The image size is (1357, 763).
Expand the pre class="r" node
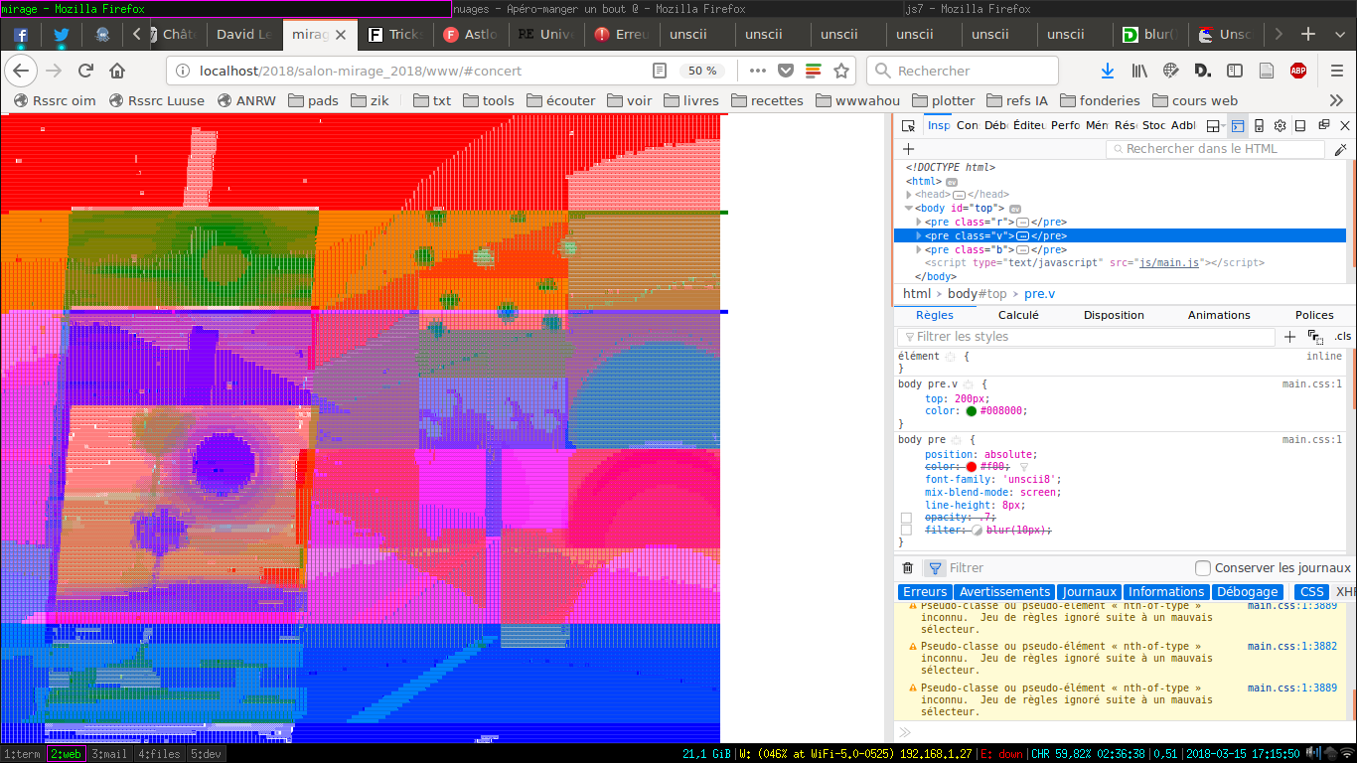[x=919, y=223]
